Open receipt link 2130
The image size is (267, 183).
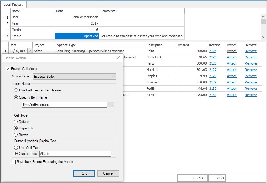click(213, 89)
